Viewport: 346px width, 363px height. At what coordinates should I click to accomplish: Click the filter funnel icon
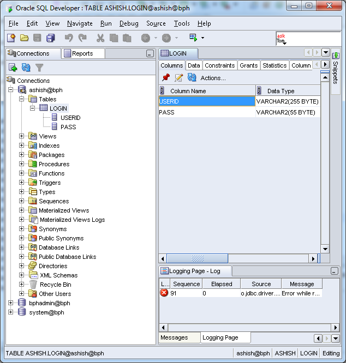[39, 68]
